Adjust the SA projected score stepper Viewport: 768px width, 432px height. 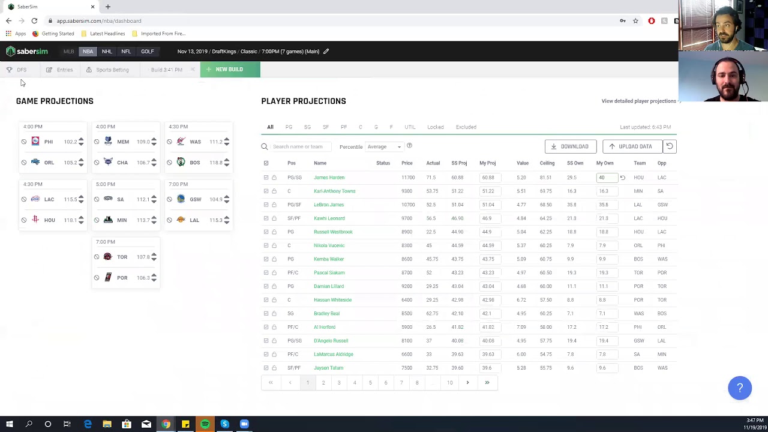click(154, 199)
